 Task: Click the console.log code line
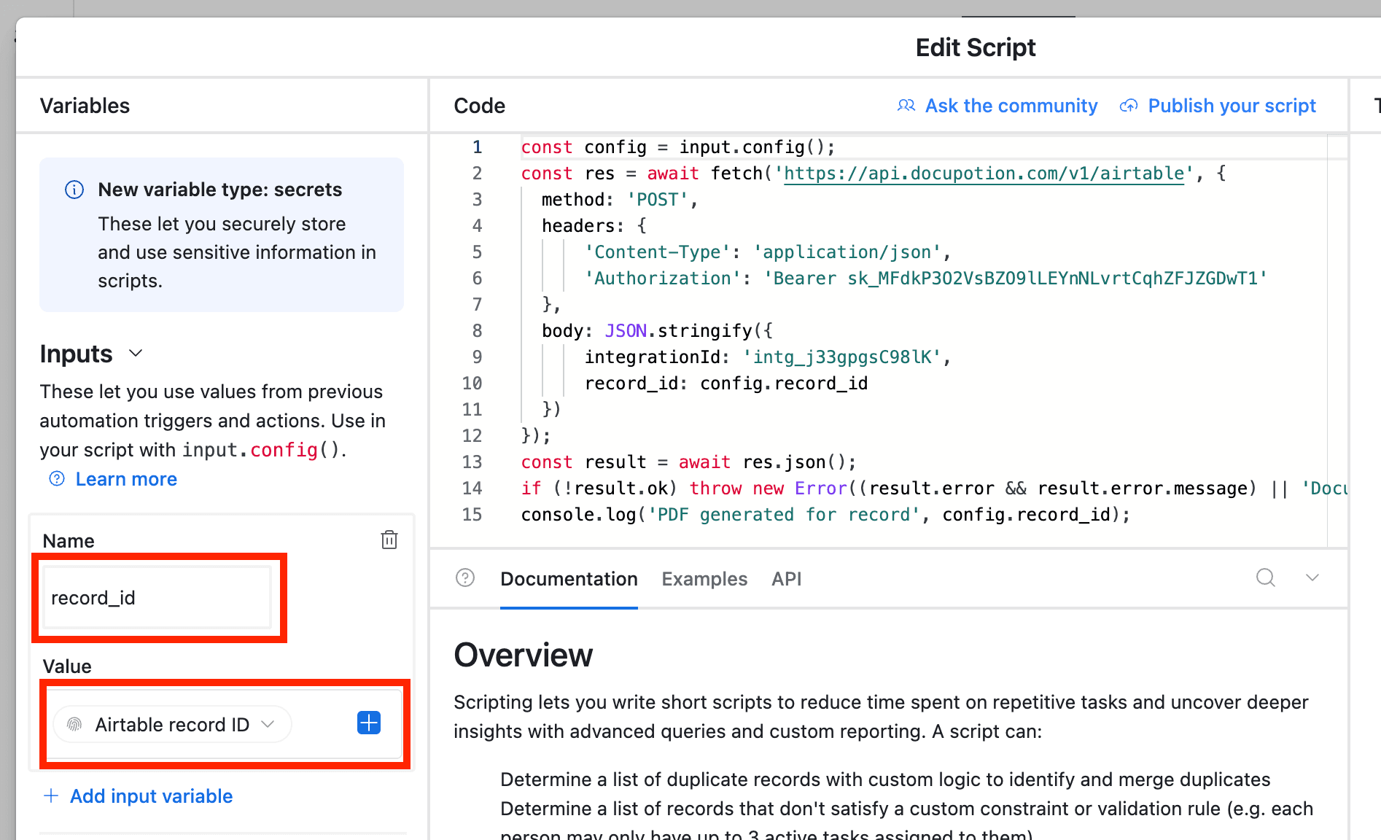pyautogui.click(x=825, y=515)
